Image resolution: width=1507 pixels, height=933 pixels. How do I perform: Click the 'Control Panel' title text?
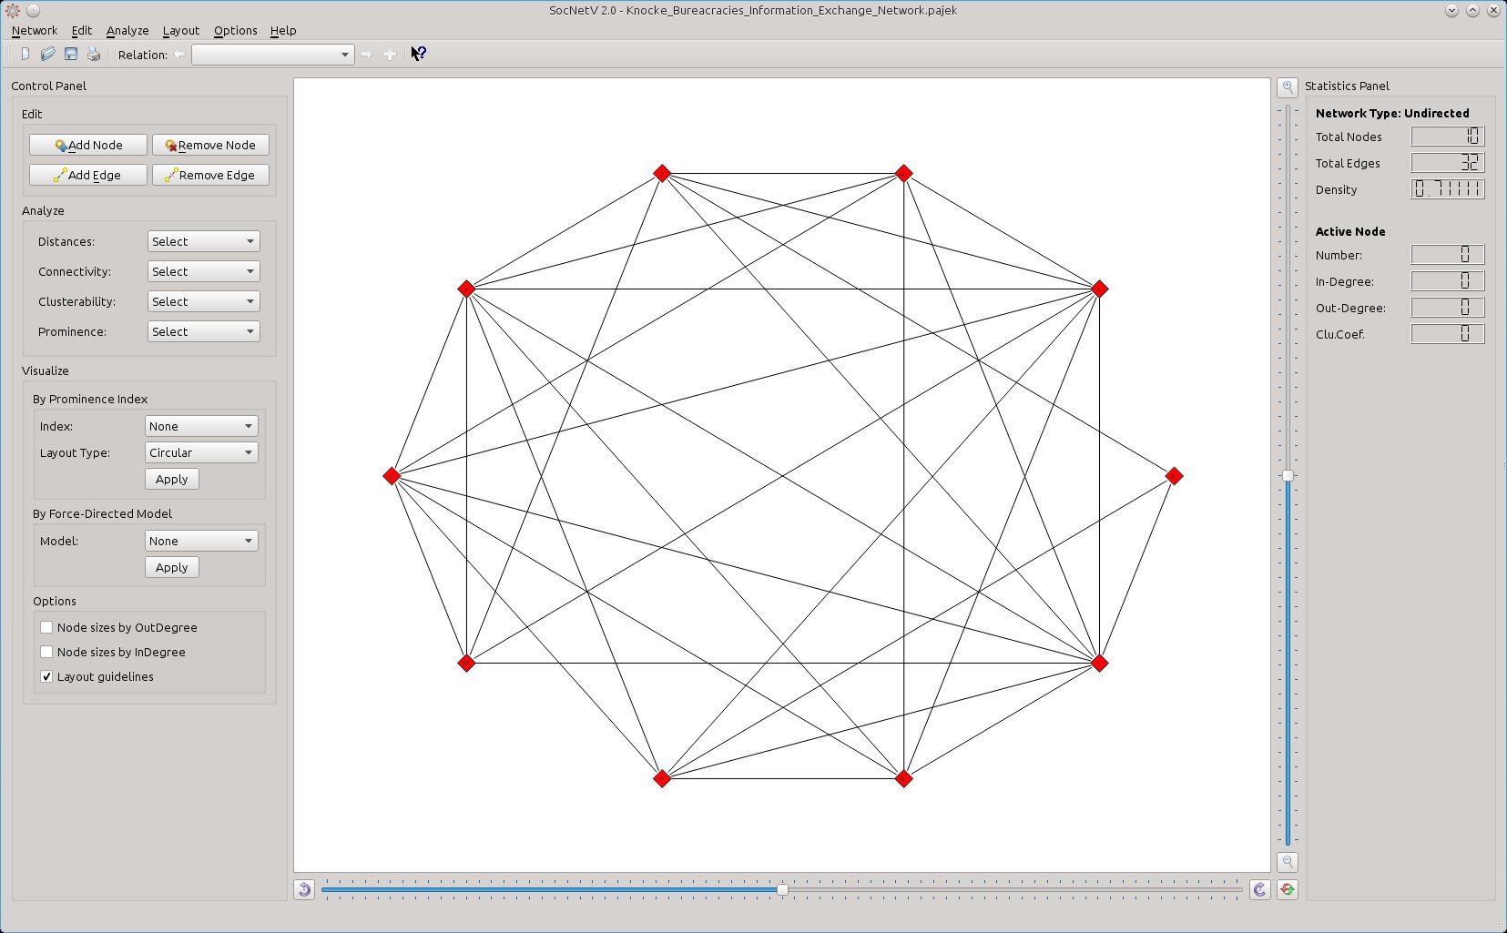[x=49, y=86]
